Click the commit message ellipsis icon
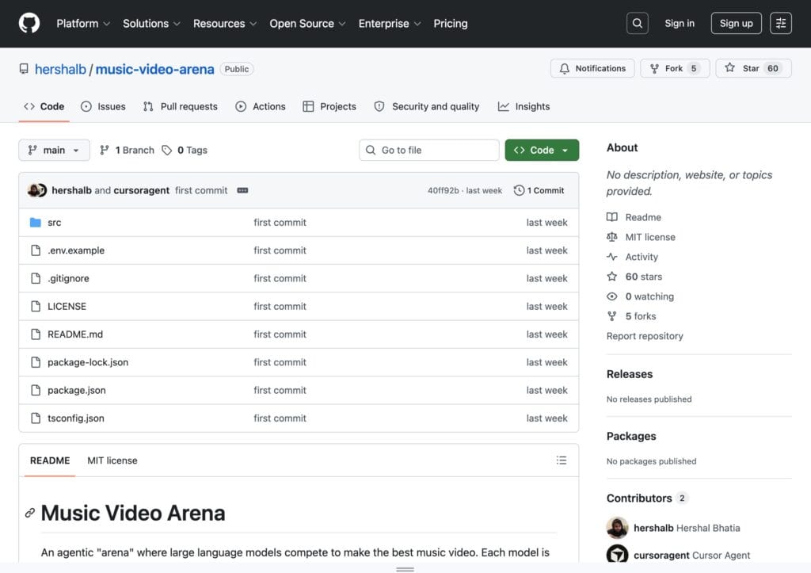Screen dimensions: 811x573 (242, 190)
